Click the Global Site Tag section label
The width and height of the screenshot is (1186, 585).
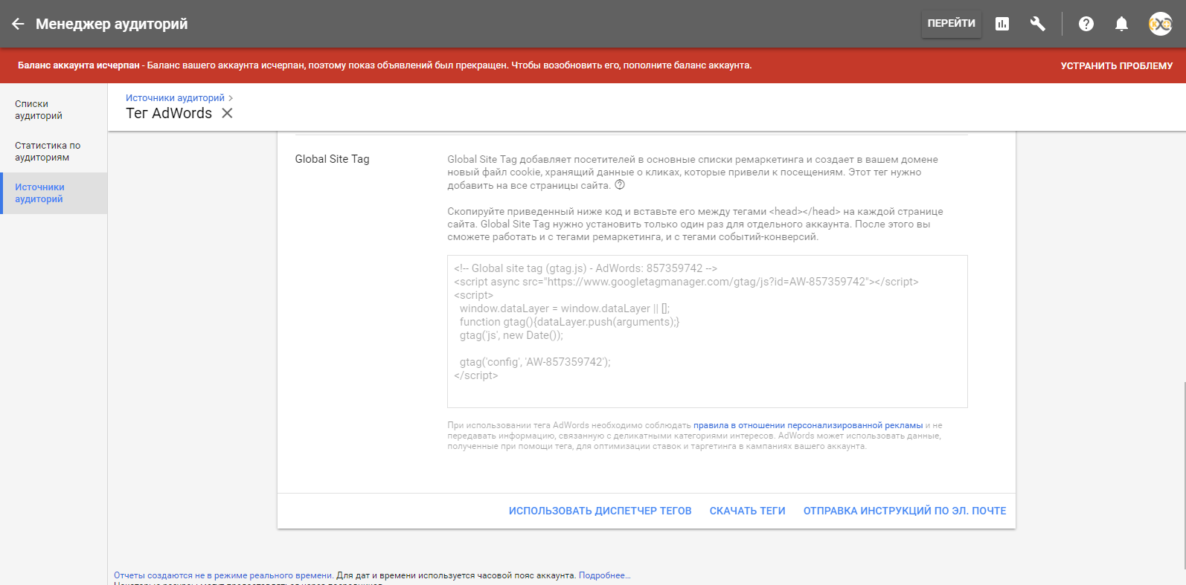(x=332, y=159)
